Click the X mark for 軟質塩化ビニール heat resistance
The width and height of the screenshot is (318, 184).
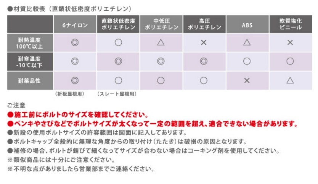(x=290, y=42)
